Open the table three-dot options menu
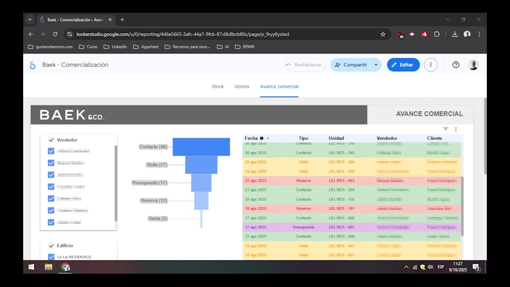The height and width of the screenshot is (287, 510). 456,129
